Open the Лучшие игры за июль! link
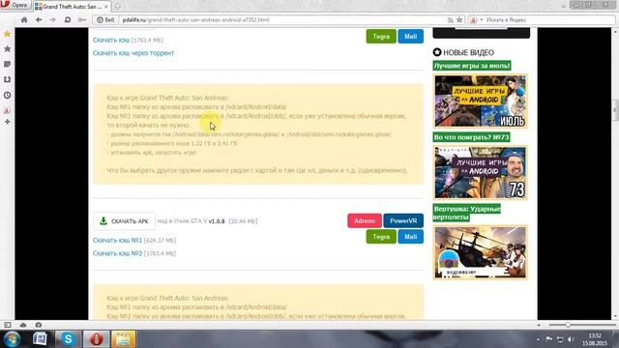The height and width of the screenshot is (348, 619). tap(472, 66)
